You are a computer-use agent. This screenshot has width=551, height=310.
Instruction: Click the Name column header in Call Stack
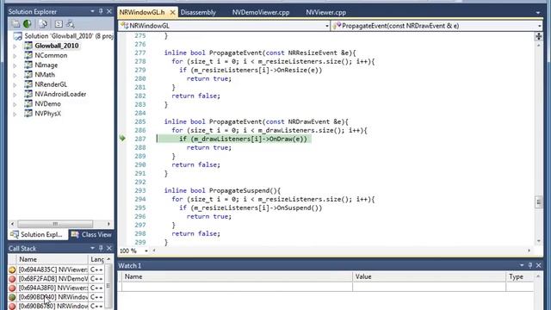coord(52,259)
